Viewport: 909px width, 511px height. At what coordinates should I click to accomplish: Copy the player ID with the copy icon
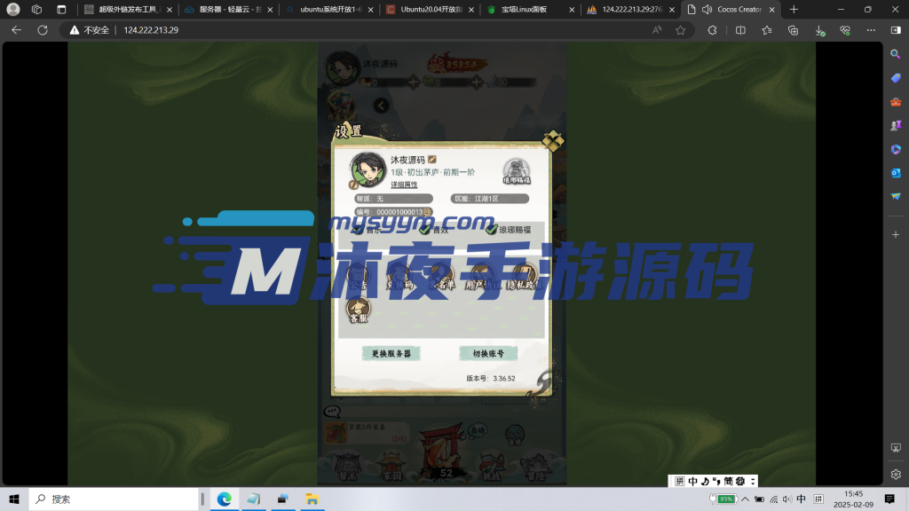point(427,212)
